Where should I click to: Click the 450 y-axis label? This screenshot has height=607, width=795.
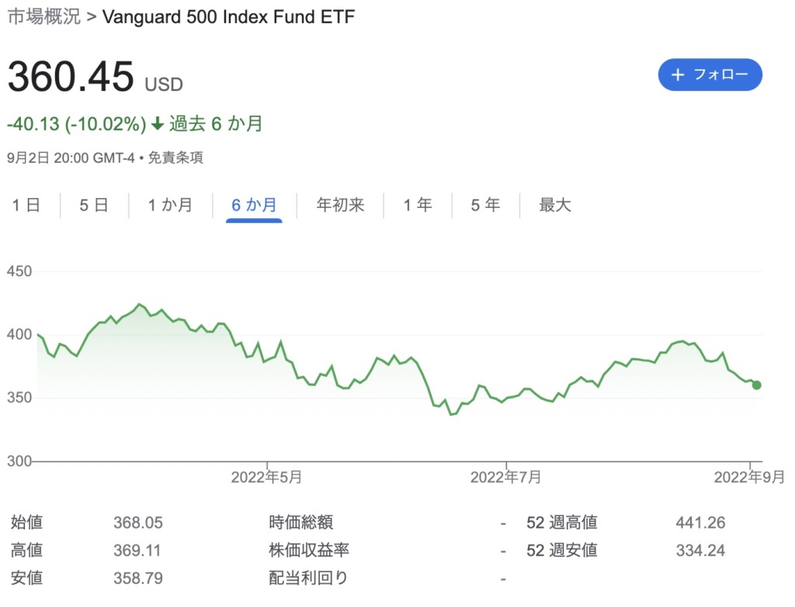(19, 272)
